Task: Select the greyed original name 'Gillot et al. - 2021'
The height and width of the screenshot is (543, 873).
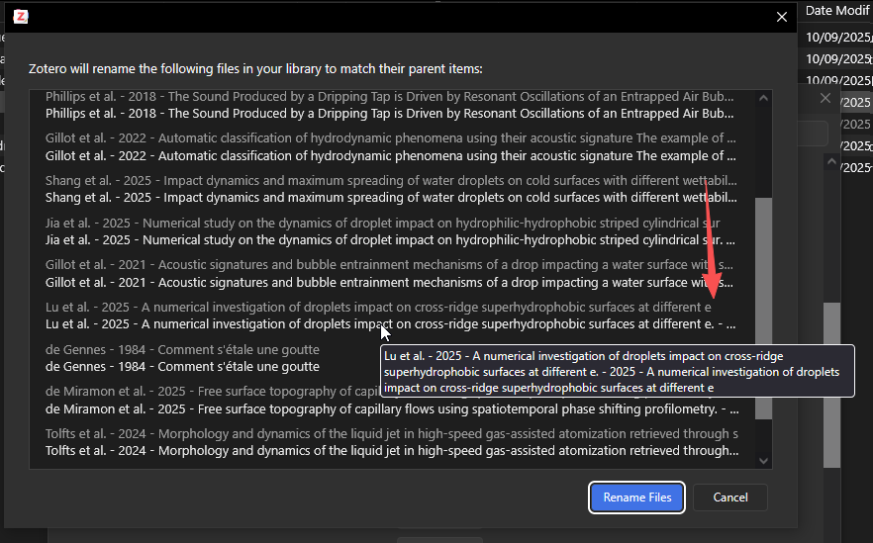Action: click(389, 265)
